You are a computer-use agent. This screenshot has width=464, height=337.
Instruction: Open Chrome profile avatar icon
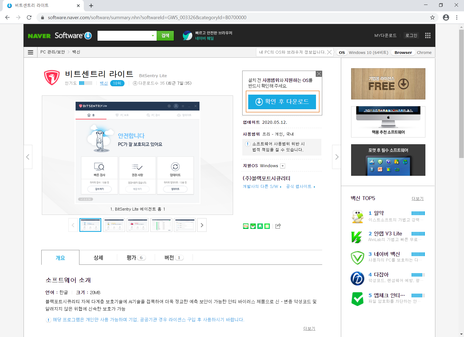446,18
